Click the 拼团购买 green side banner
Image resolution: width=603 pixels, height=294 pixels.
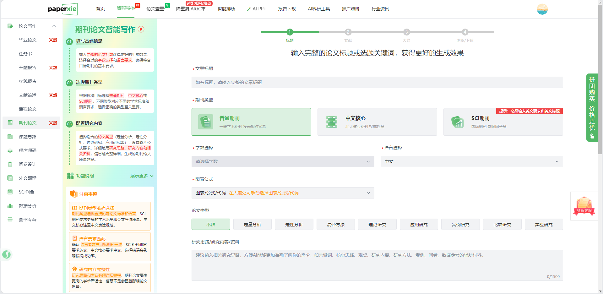coord(592,107)
